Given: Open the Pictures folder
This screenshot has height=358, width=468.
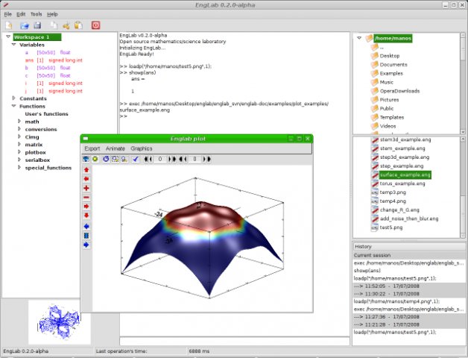Looking at the screenshot, I should point(389,100).
